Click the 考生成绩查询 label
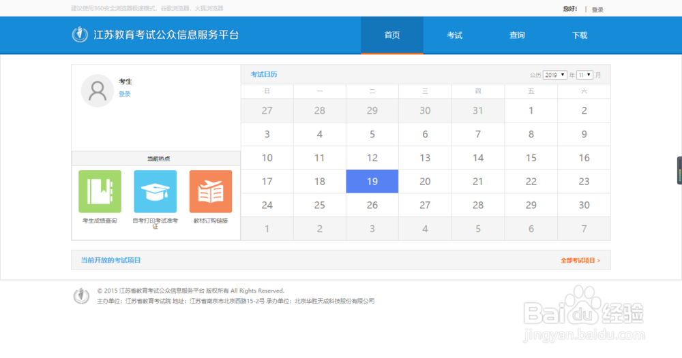Image resolution: width=682 pixels, height=358 pixels. [x=100, y=221]
